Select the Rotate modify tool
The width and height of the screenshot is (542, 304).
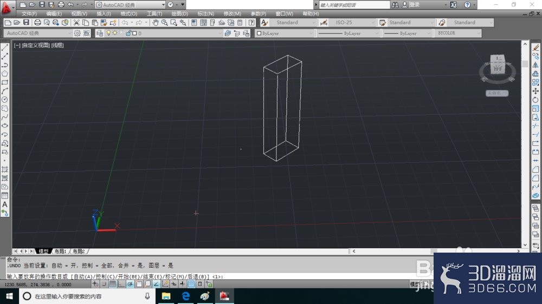pos(535,100)
